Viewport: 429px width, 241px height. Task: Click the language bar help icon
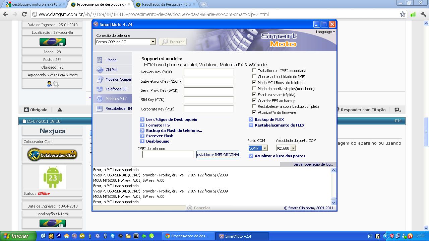(378, 236)
